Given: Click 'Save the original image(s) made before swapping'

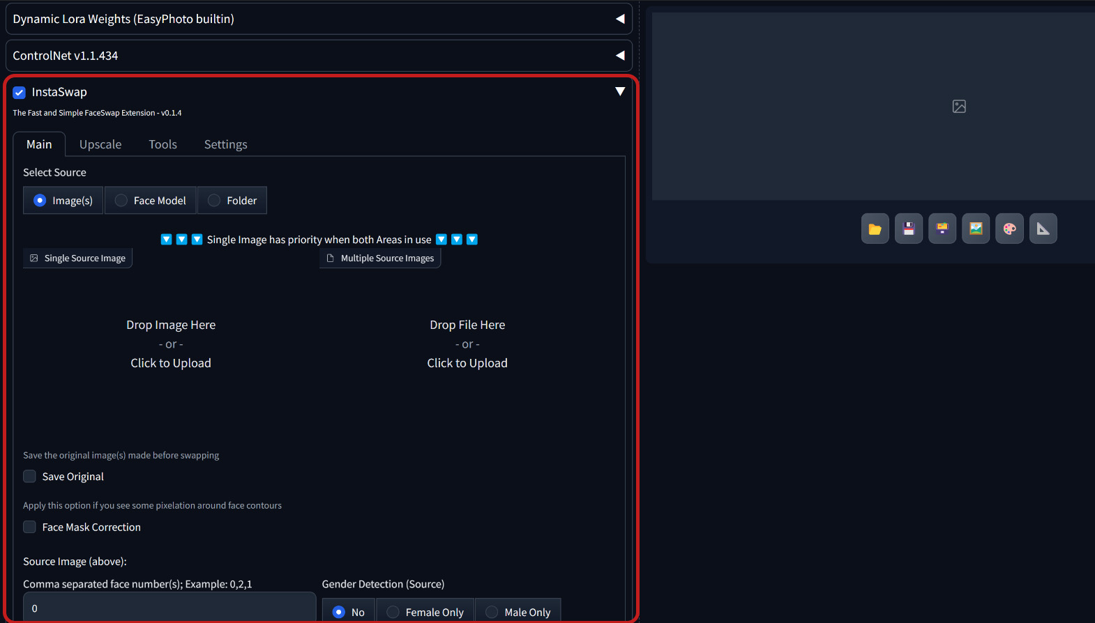Looking at the screenshot, I should point(121,455).
